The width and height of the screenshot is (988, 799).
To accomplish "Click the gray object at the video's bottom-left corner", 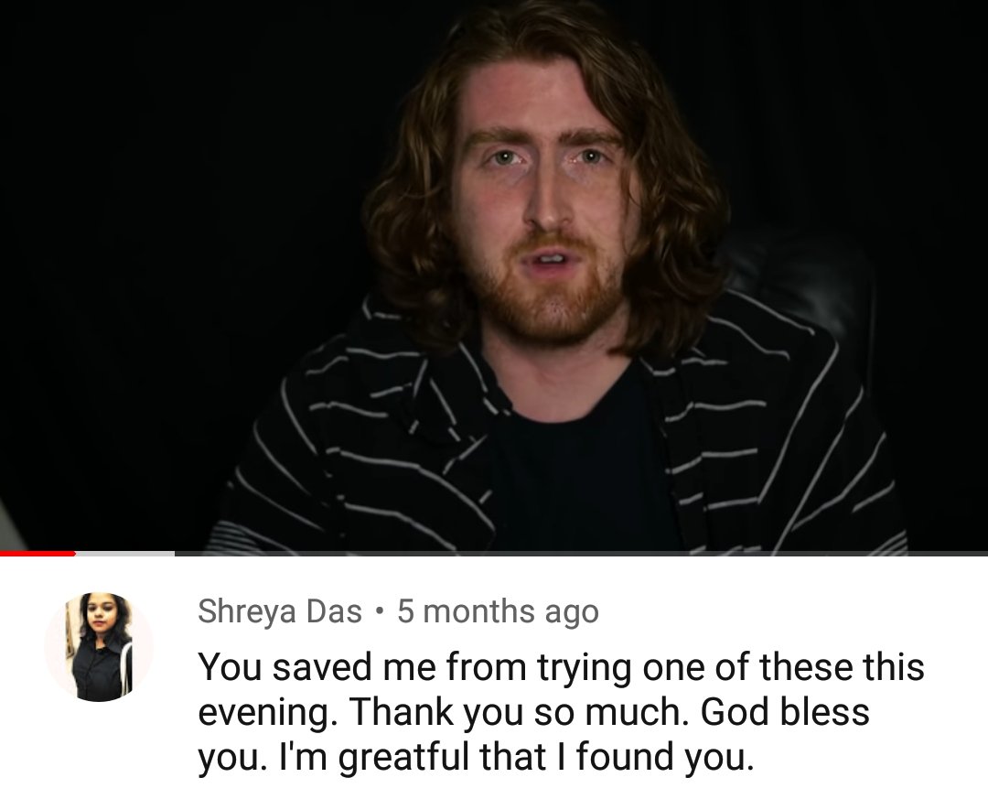I will 11,526.
